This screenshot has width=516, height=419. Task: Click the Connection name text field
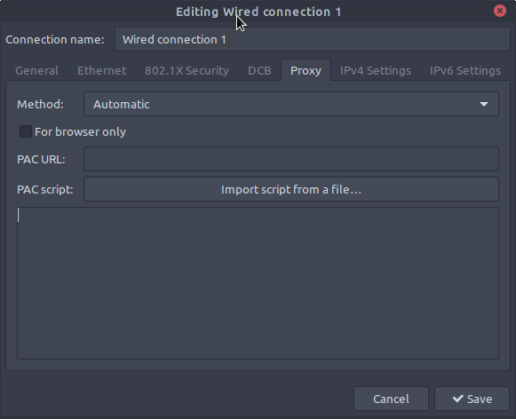tap(313, 39)
